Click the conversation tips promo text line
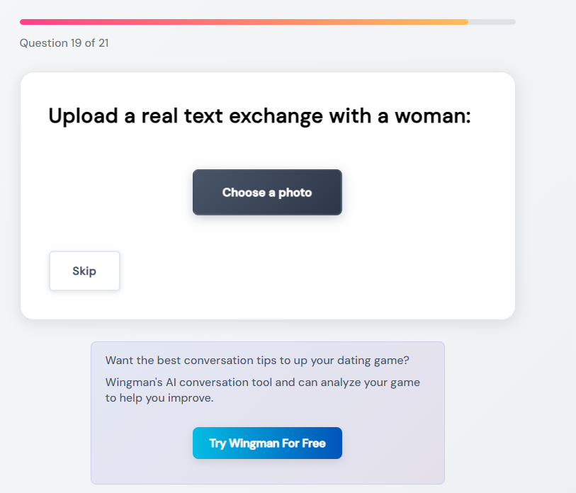The width and height of the screenshot is (576, 493). pos(257,360)
